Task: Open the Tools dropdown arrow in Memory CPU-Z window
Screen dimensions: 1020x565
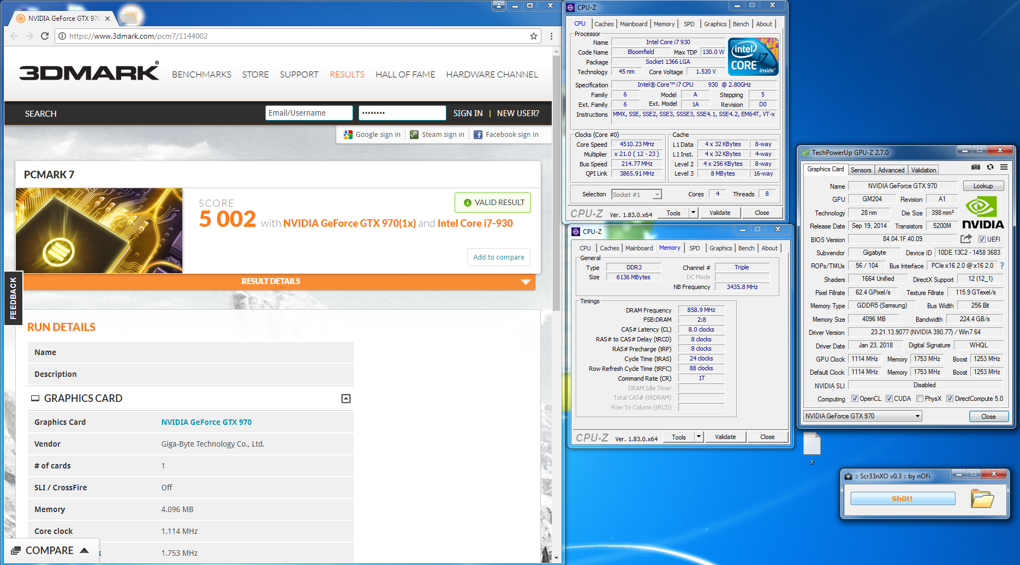Action: pos(699,437)
